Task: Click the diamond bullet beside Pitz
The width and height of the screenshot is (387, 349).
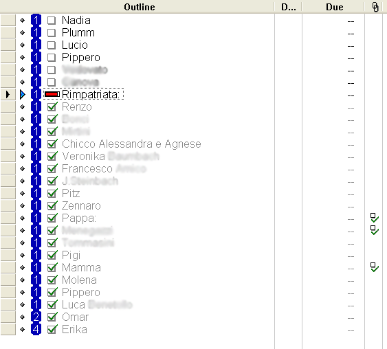Action: point(23,193)
